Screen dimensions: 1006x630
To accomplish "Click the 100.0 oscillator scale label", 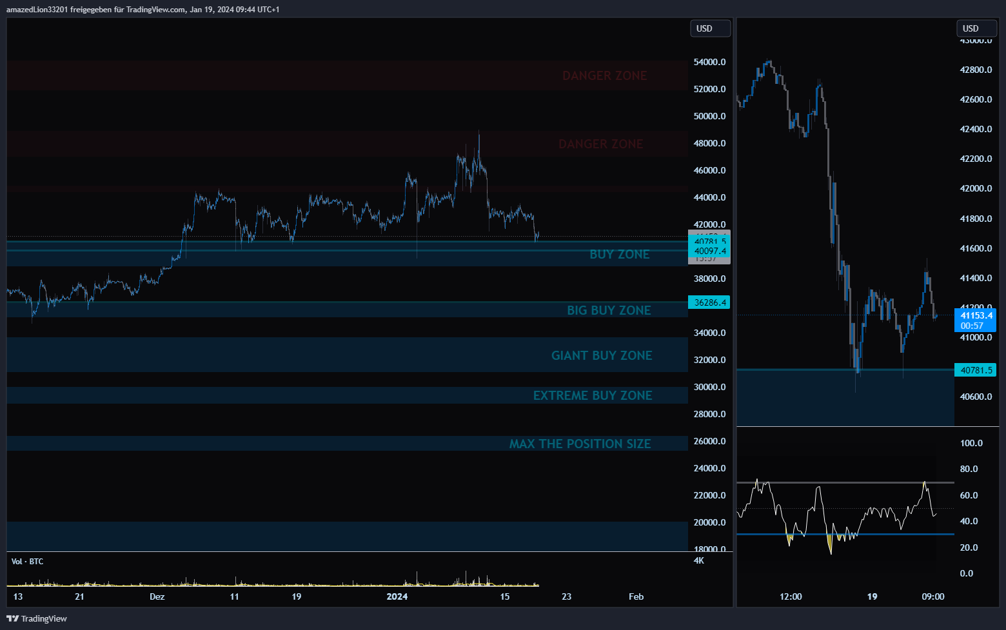I will (x=971, y=443).
